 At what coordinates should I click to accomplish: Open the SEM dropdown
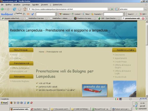[143, 14]
